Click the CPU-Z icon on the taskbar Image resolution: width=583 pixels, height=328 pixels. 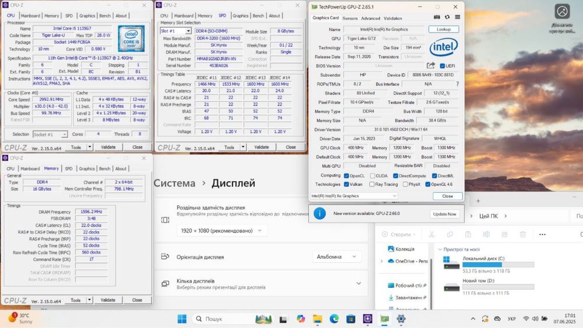click(x=368, y=319)
